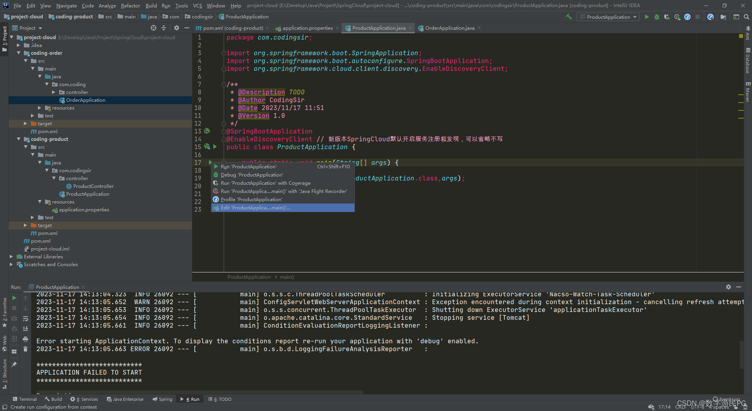Toggle the Terminal tool window button
This screenshot has width=752, height=411.
[25, 399]
